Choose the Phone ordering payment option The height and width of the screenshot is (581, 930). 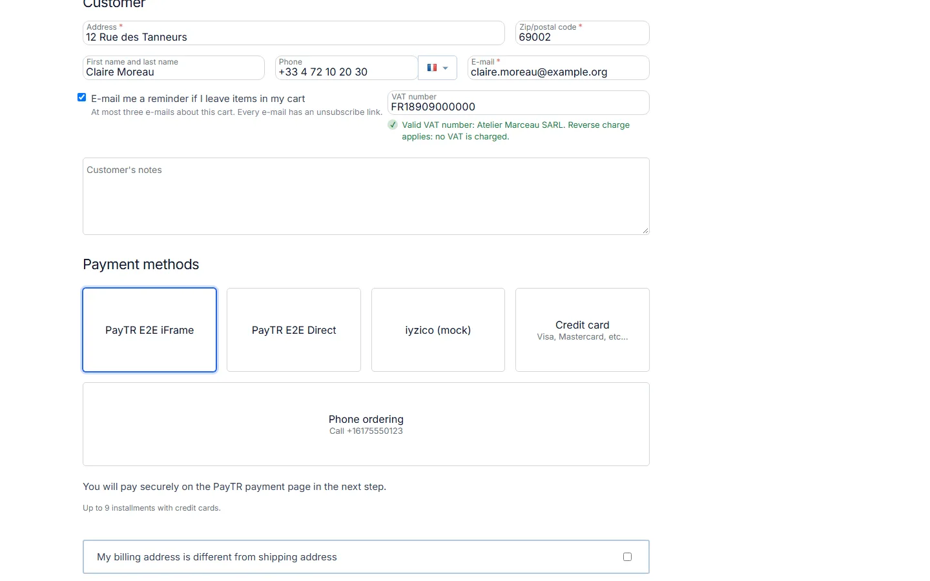pyautogui.click(x=366, y=424)
